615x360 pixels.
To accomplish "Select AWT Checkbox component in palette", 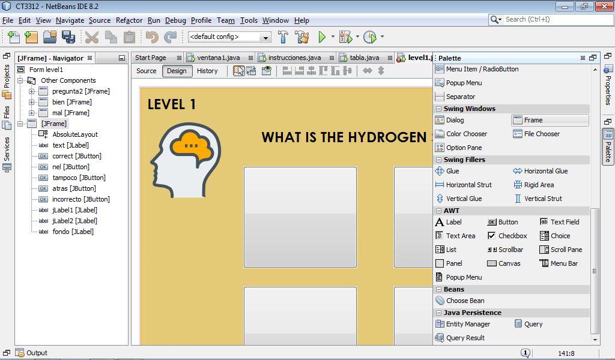I will tap(507, 236).
